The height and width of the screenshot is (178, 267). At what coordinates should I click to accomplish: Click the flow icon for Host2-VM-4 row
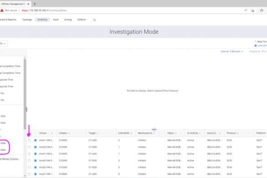pyautogui.click(x=36, y=147)
